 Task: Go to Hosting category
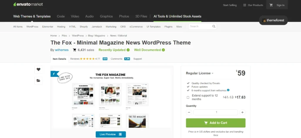pyautogui.click(x=61, y=27)
